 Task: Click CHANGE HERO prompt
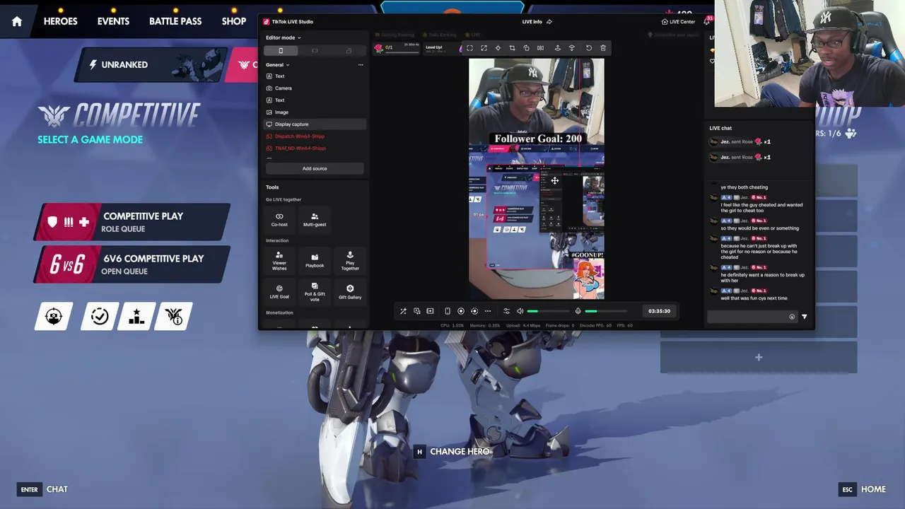tap(452, 451)
